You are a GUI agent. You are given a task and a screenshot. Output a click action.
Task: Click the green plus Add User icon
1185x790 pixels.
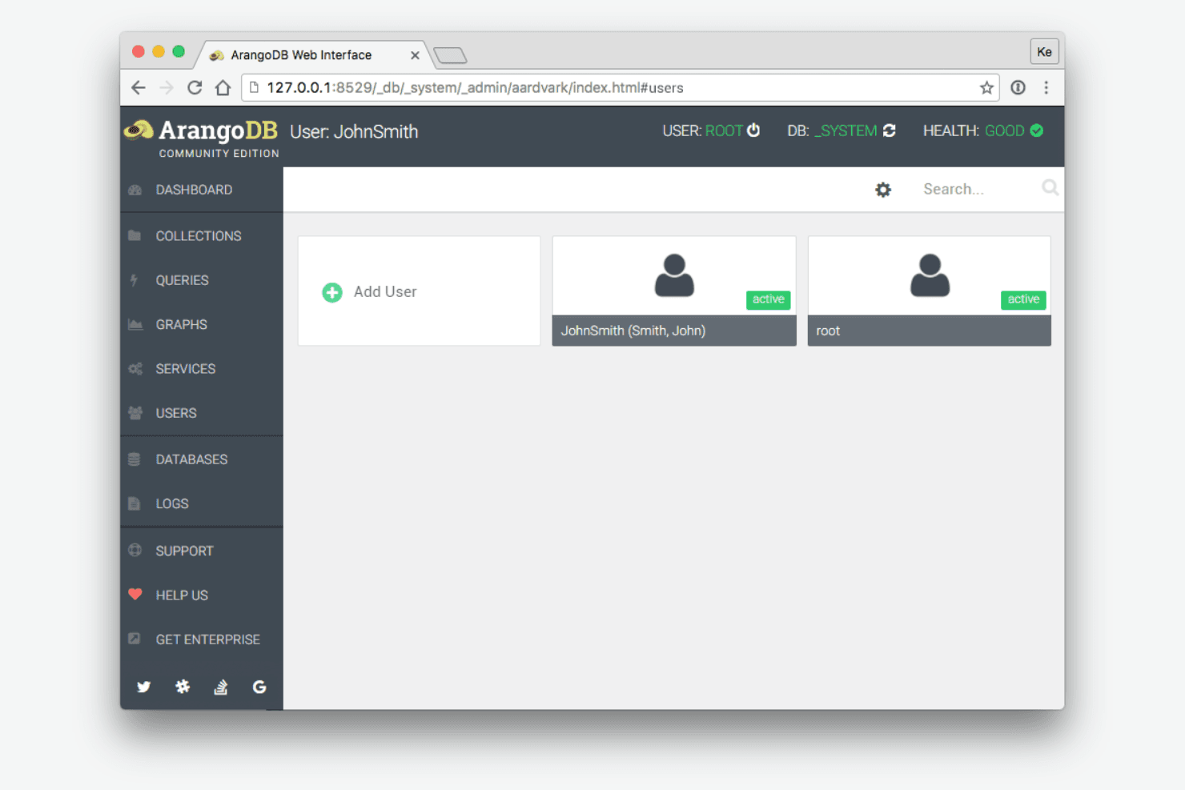point(332,292)
